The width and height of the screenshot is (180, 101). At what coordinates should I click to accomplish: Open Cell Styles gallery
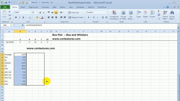click(x=130, y=15)
